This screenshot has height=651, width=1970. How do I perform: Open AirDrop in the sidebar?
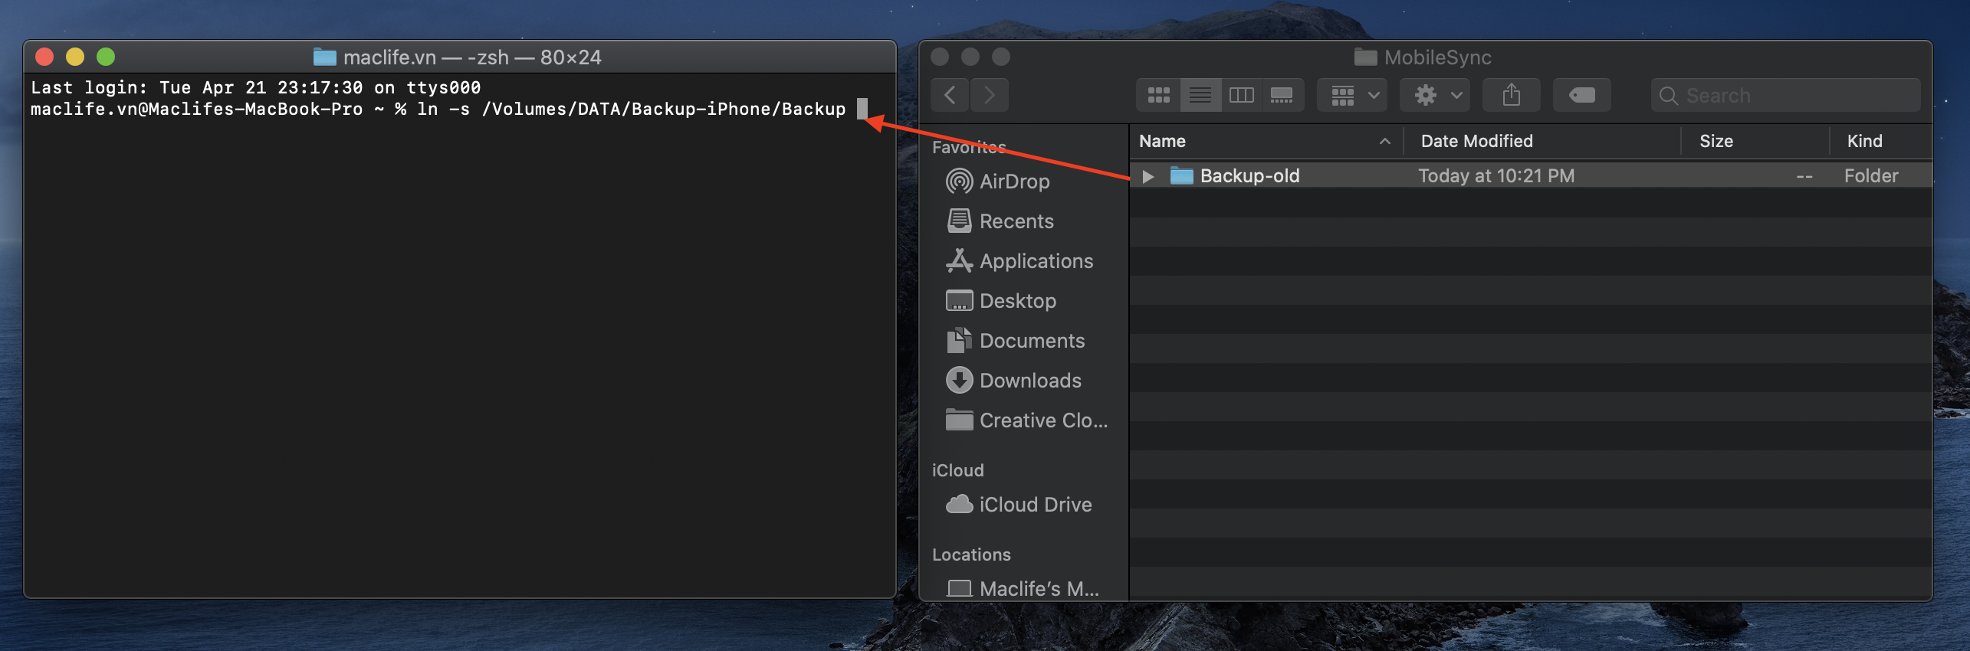coord(1013,182)
